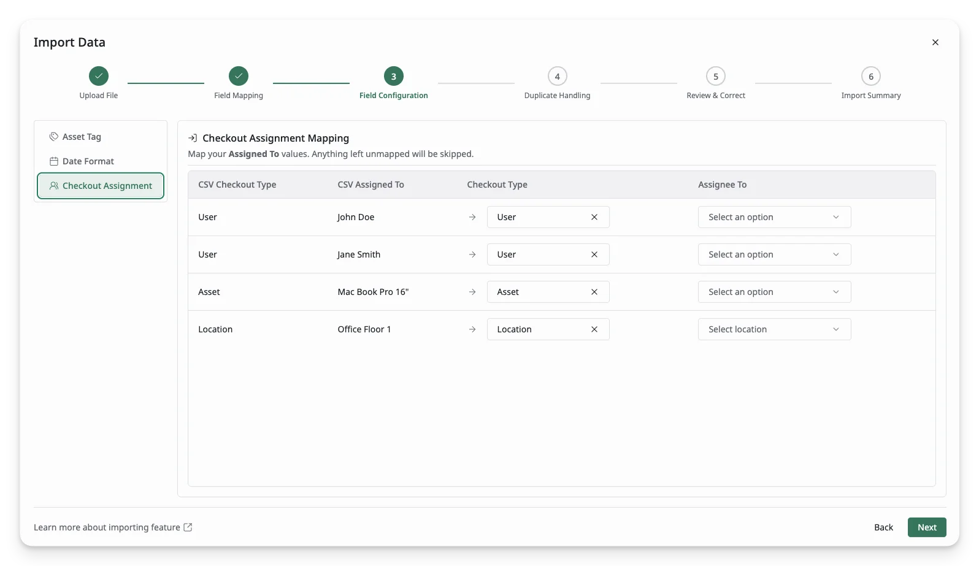
Task: Click the Office Floor 1 cell
Action: (x=364, y=329)
